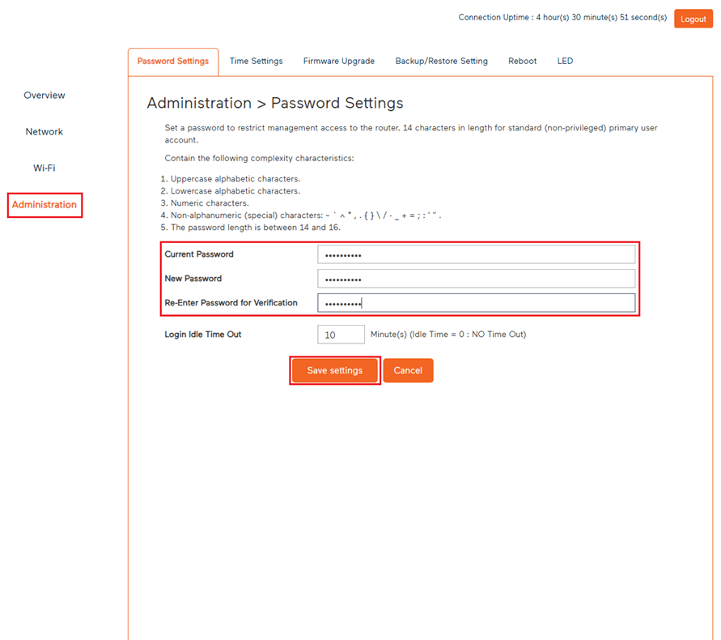Open the Reboot tab
This screenshot has width=721, height=640.
pyautogui.click(x=522, y=60)
